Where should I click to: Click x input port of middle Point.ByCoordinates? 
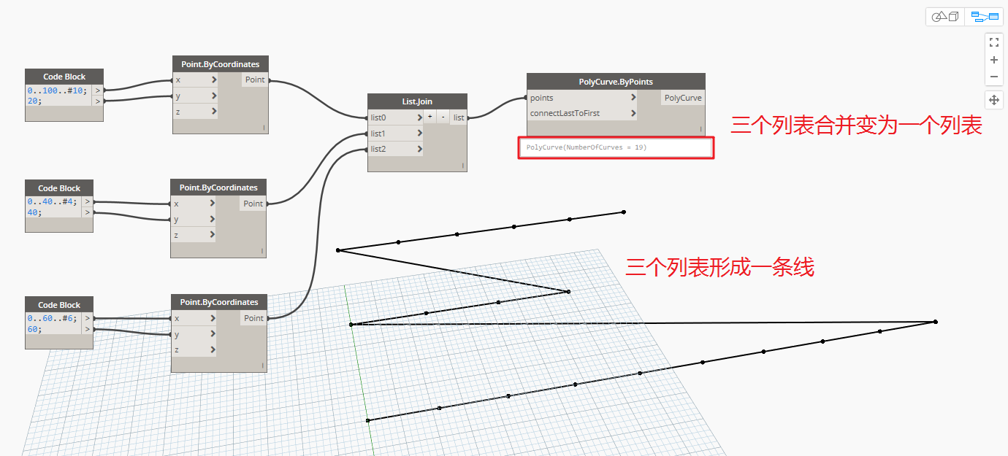click(x=194, y=204)
